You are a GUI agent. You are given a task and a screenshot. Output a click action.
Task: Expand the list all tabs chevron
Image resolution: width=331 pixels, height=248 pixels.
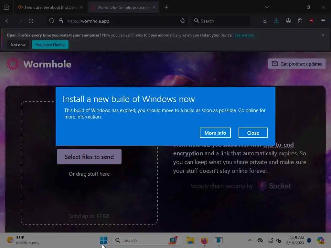coord(267,7)
